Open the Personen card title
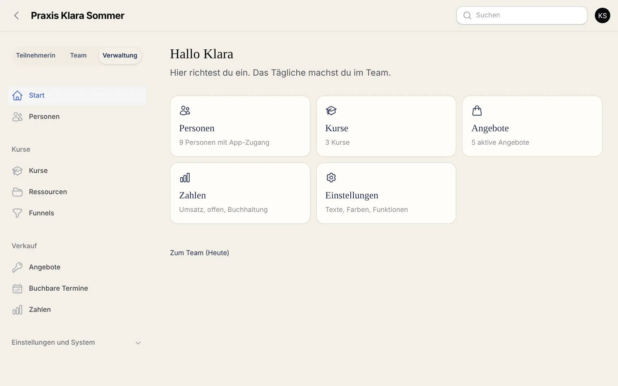The height and width of the screenshot is (386, 618). click(197, 128)
